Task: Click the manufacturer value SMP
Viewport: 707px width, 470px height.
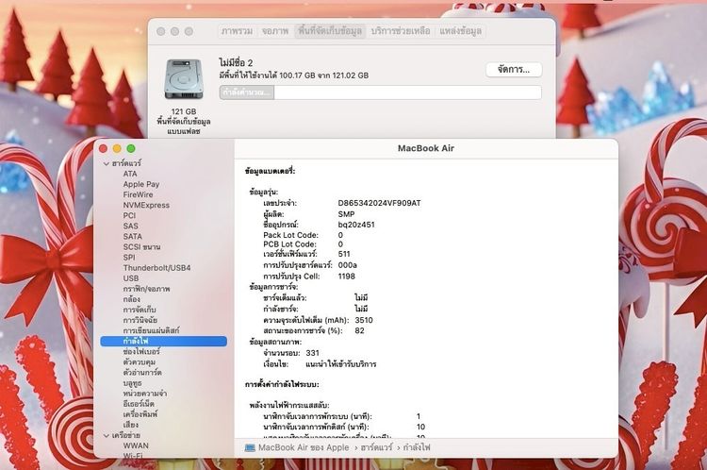Action: (346, 214)
